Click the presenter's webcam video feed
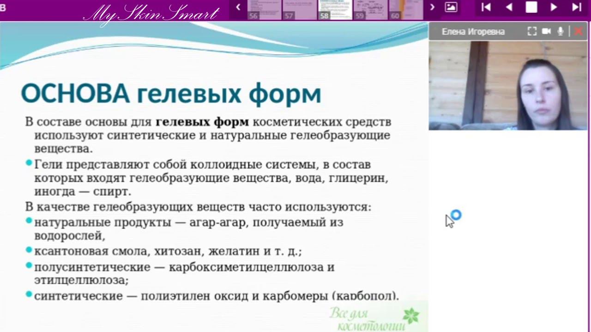Screen dimensions: 591x332 pyautogui.click(x=508, y=85)
